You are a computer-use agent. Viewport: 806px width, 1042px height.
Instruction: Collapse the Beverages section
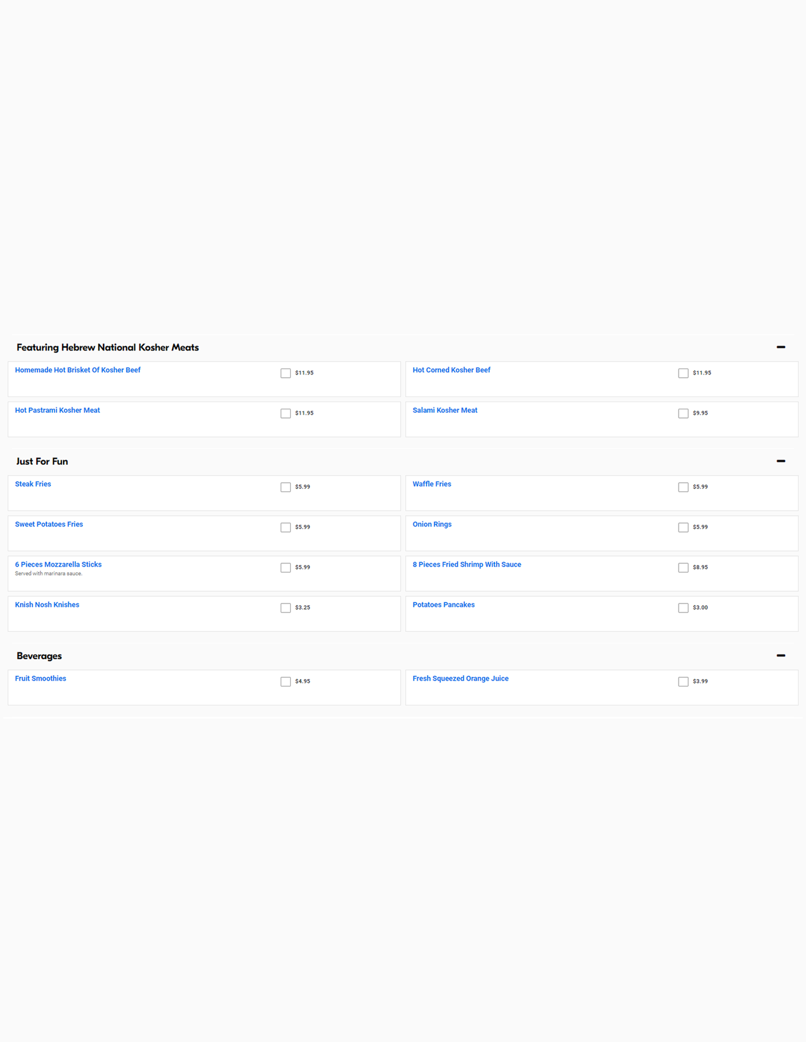(781, 655)
